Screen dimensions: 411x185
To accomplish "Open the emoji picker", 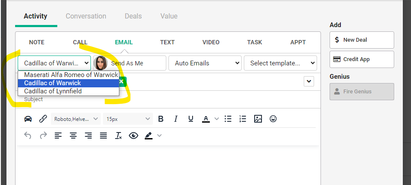I will [x=273, y=119].
